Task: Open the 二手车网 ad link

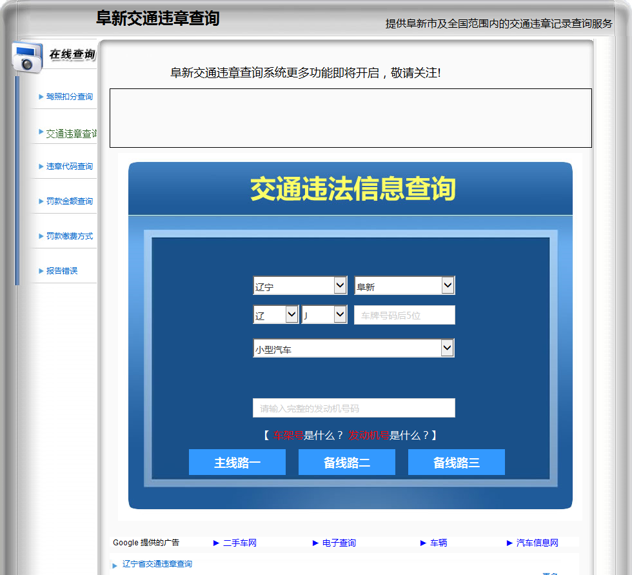Action: point(240,543)
